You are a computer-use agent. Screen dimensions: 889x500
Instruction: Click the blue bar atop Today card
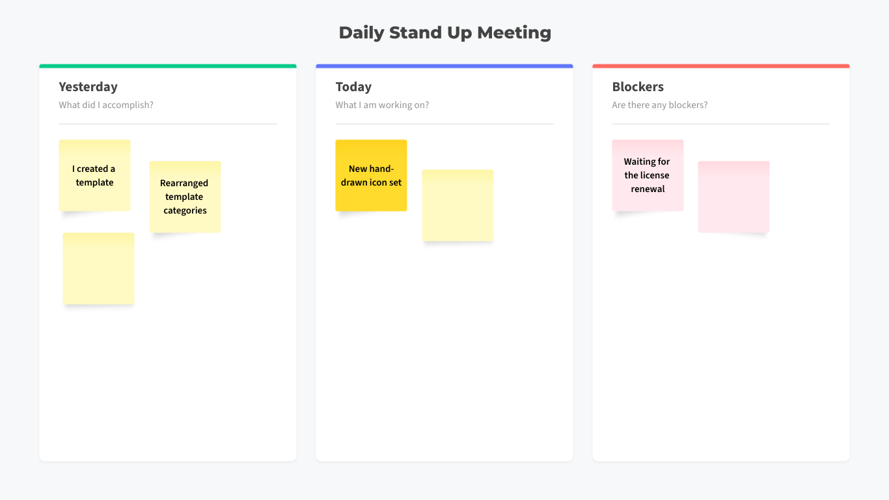click(444, 66)
